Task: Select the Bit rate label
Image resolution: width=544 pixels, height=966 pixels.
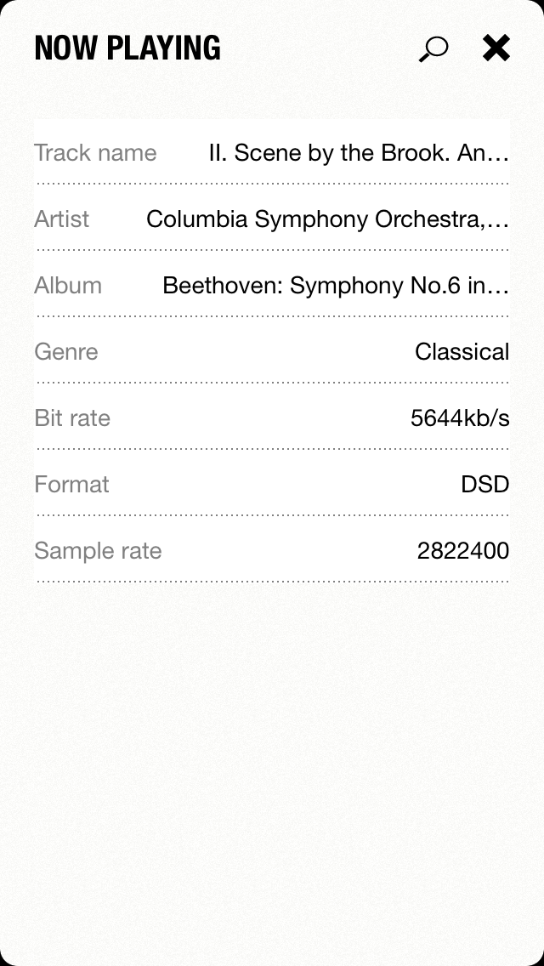Action: 72,418
